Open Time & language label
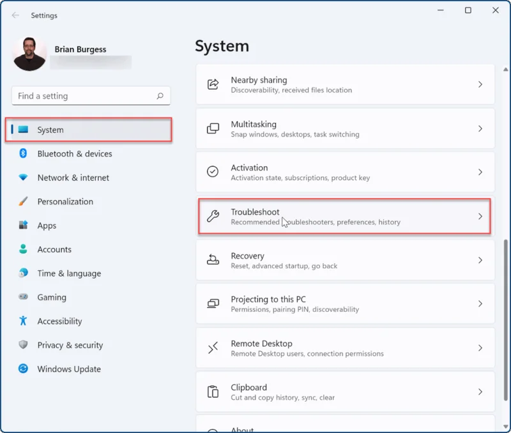This screenshot has width=511, height=433. (69, 273)
